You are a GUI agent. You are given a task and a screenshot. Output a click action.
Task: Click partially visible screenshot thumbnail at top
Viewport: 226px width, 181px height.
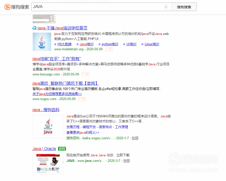click(x=44, y=19)
